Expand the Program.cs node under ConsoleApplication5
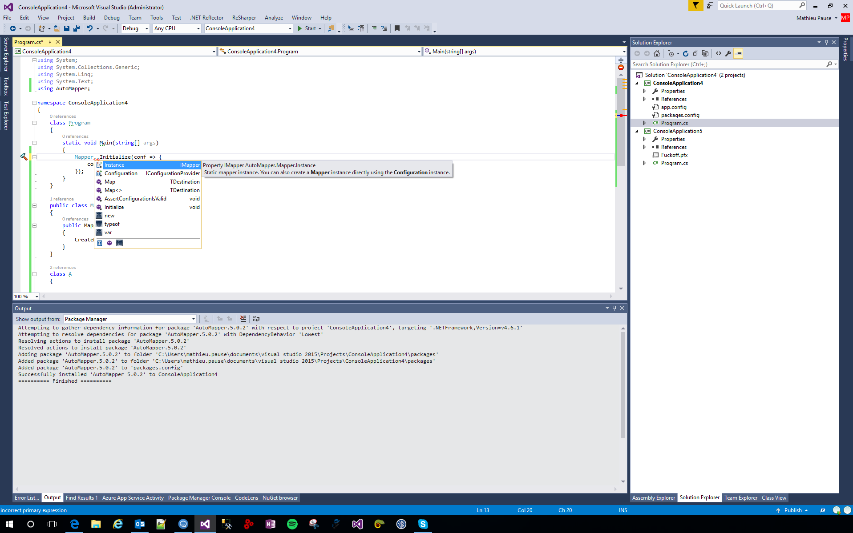This screenshot has width=853, height=533. (x=644, y=163)
